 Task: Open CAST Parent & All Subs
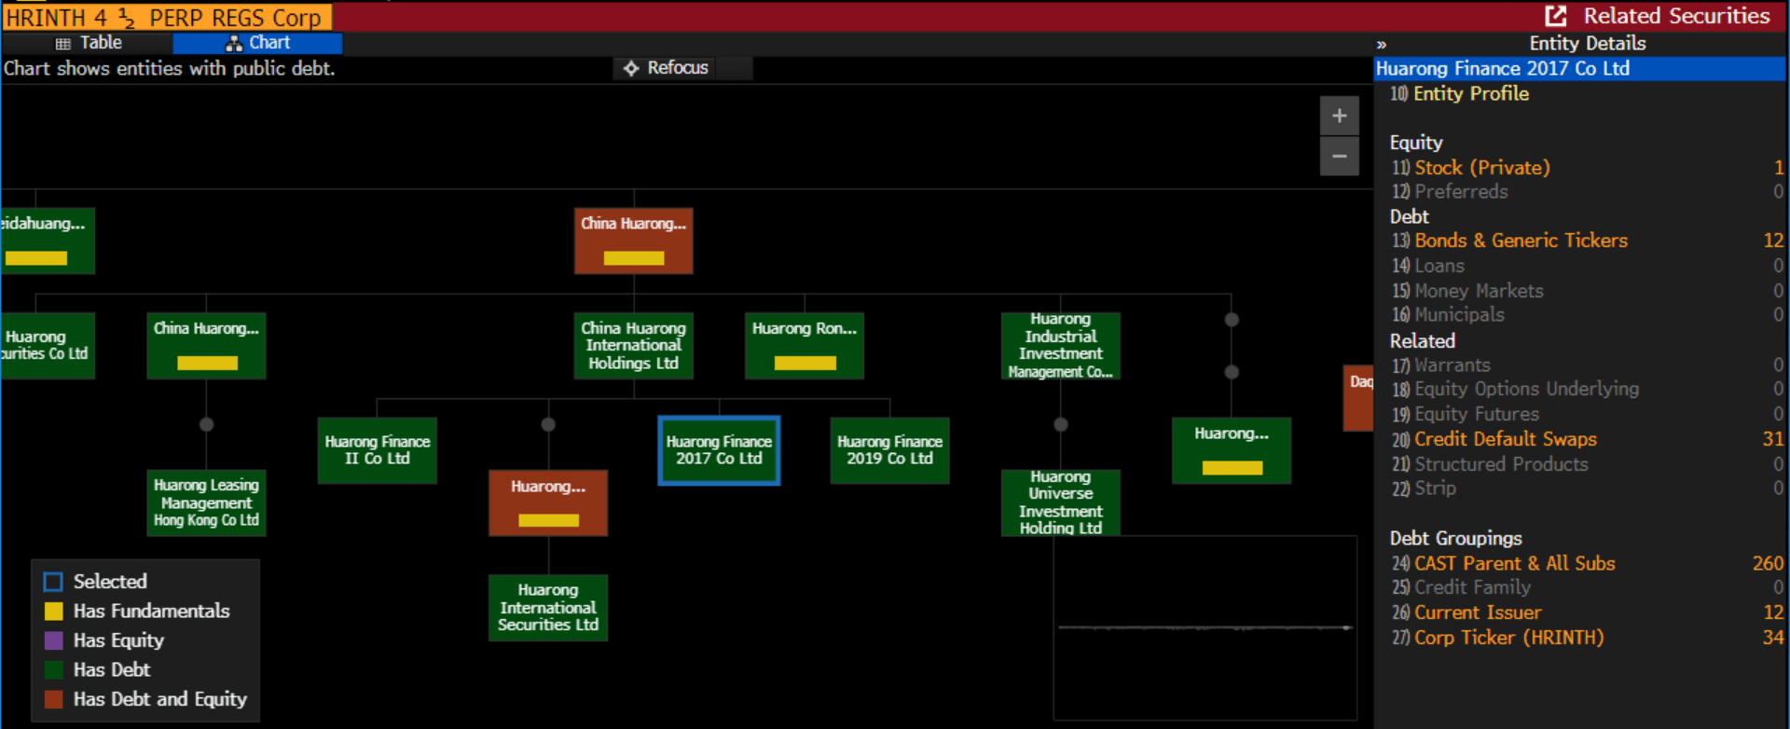[x=1514, y=563]
